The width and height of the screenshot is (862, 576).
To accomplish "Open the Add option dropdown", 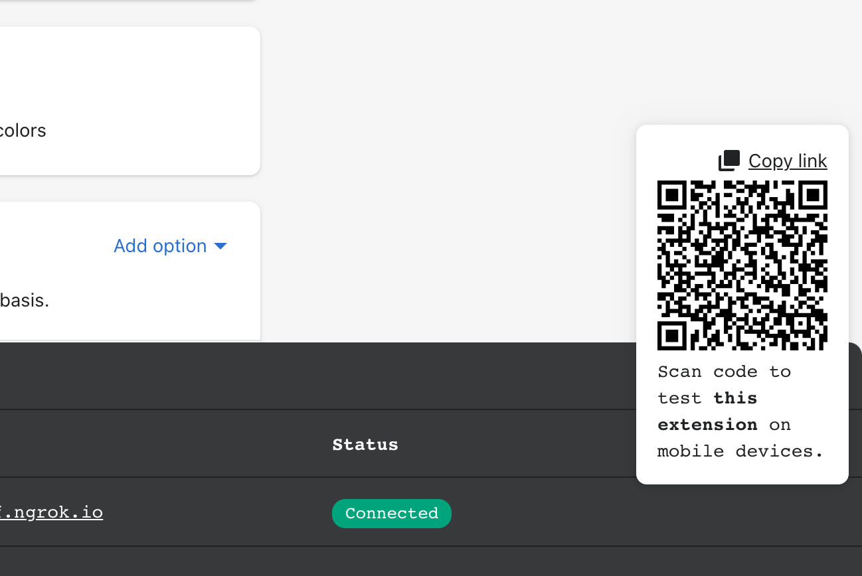I will 171,246.
